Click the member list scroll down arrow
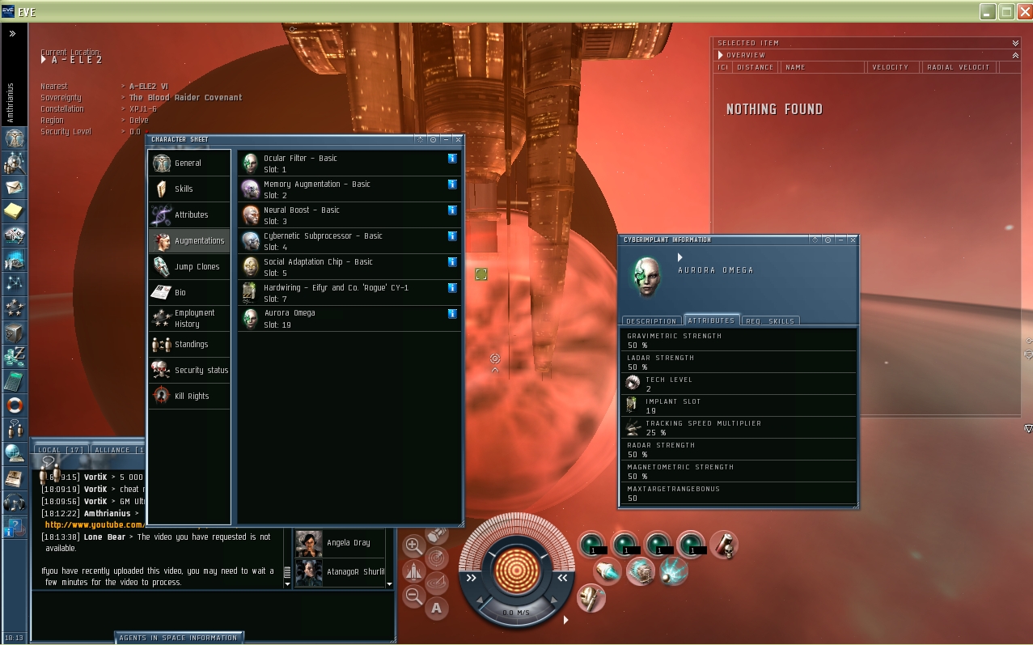 pos(389,583)
